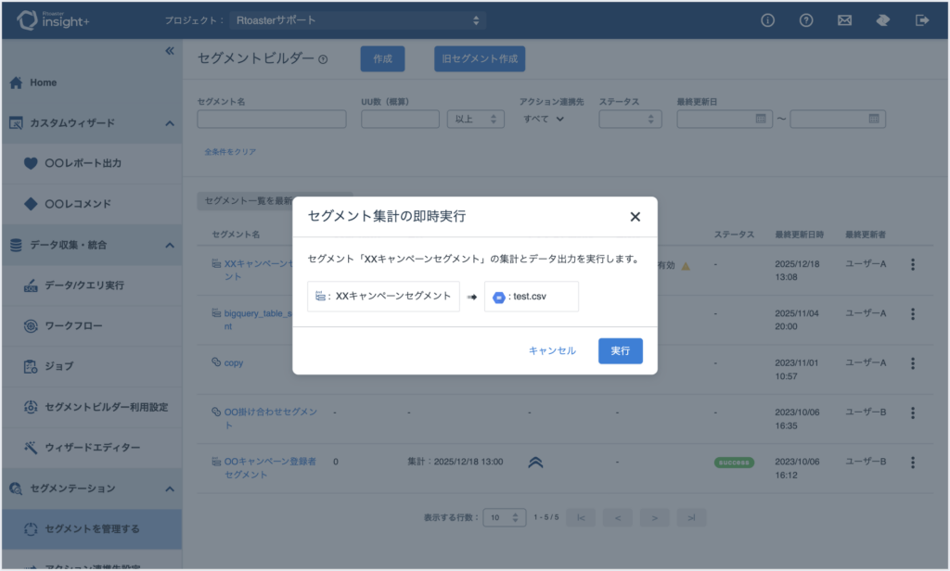Open セグメントを管理する menu item
This screenshot has width=950, height=571.
click(92, 529)
